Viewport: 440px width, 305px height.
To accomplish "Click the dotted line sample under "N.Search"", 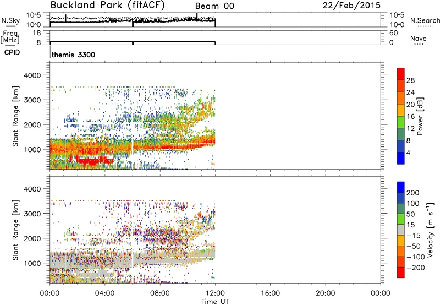I will click(425, 26).
